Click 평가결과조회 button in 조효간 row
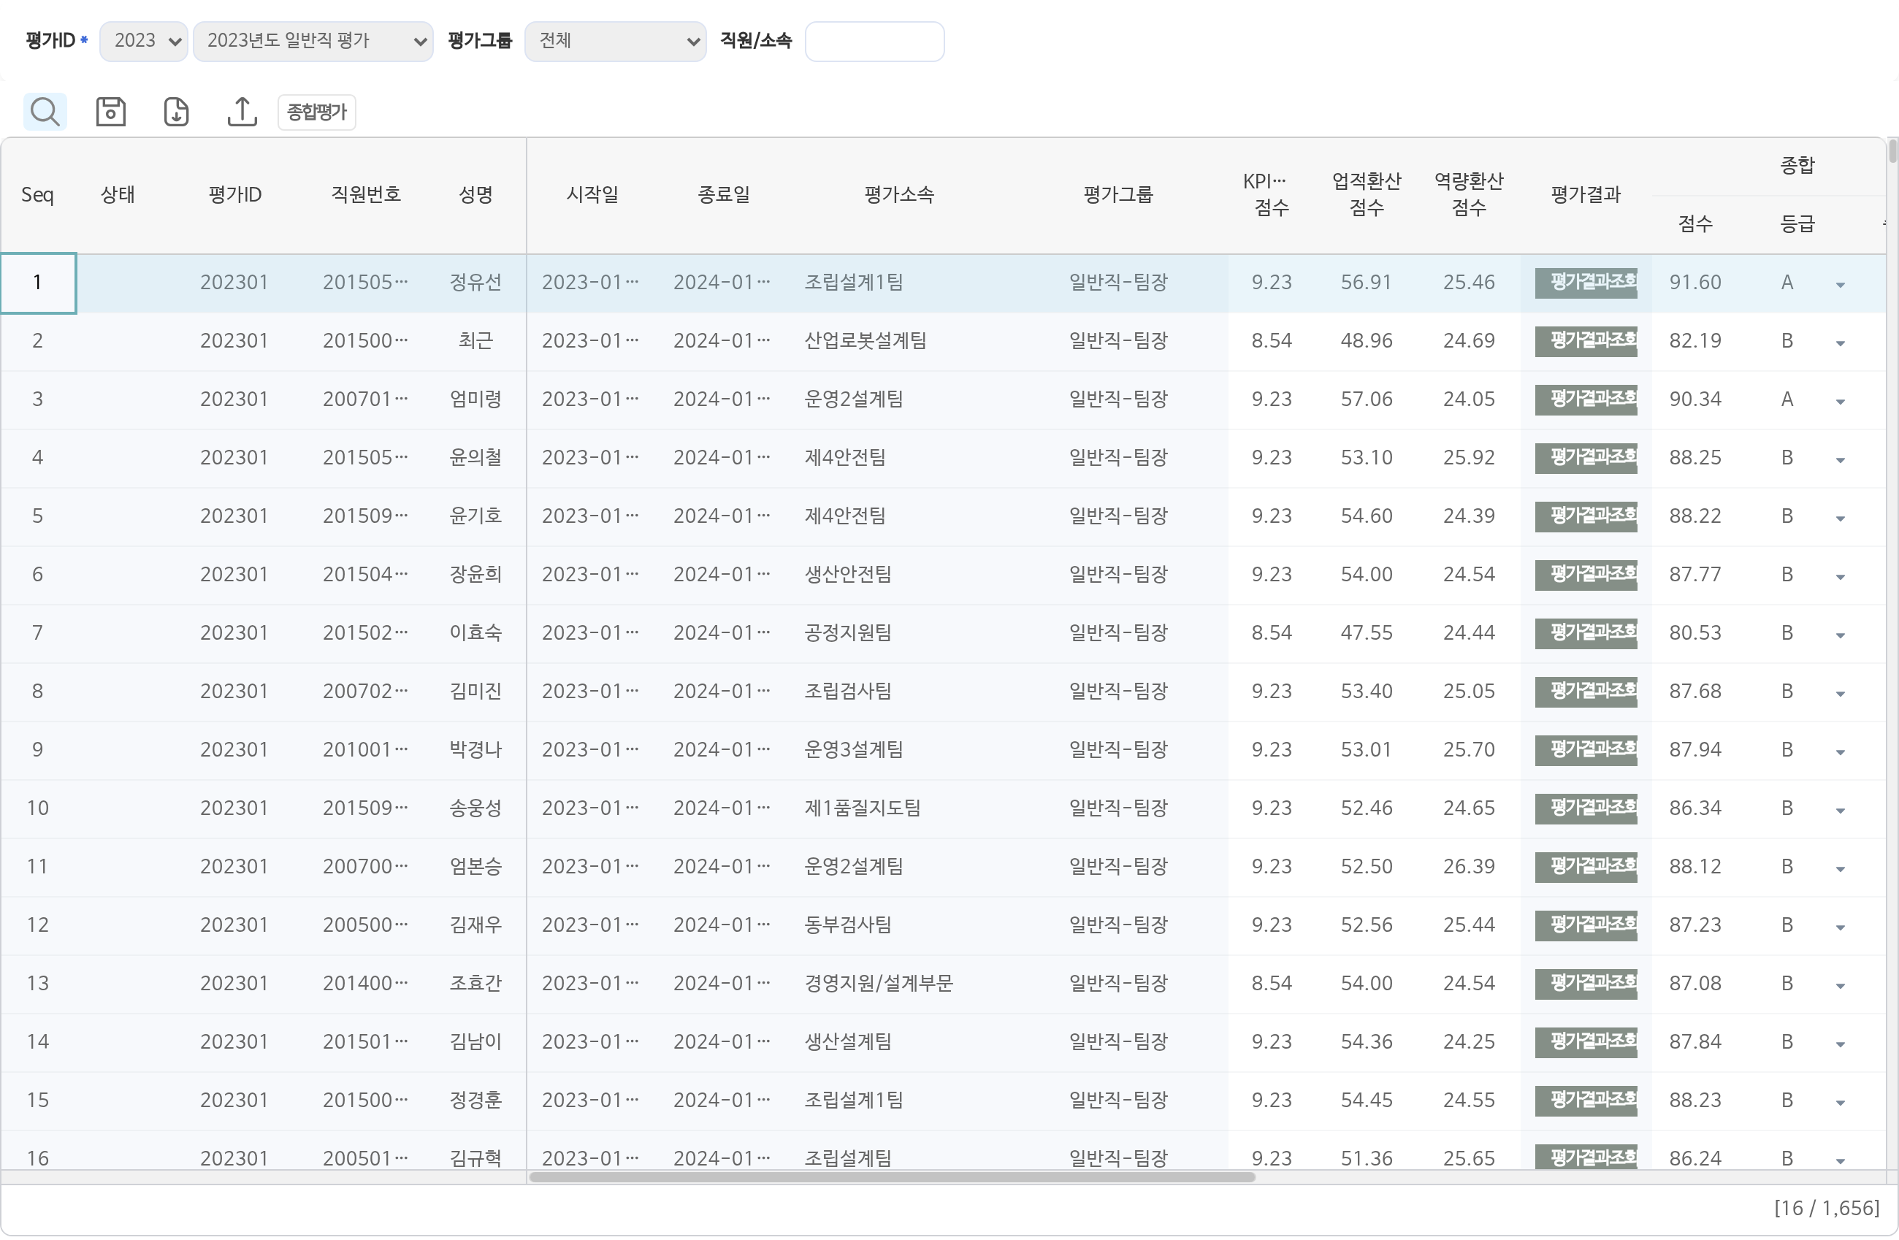This screenshot has width=1899, height=1240. tap(1586, 983)
